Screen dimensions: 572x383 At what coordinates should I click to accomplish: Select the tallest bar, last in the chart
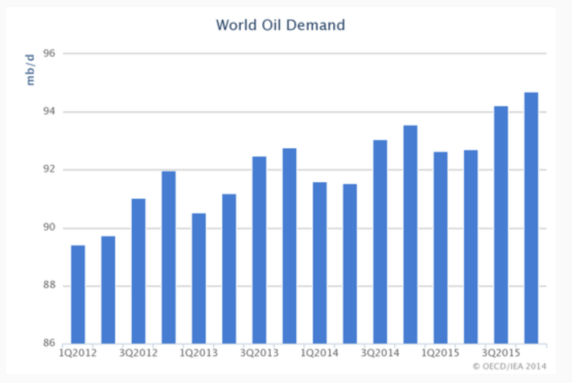click(x=531, y=218)
